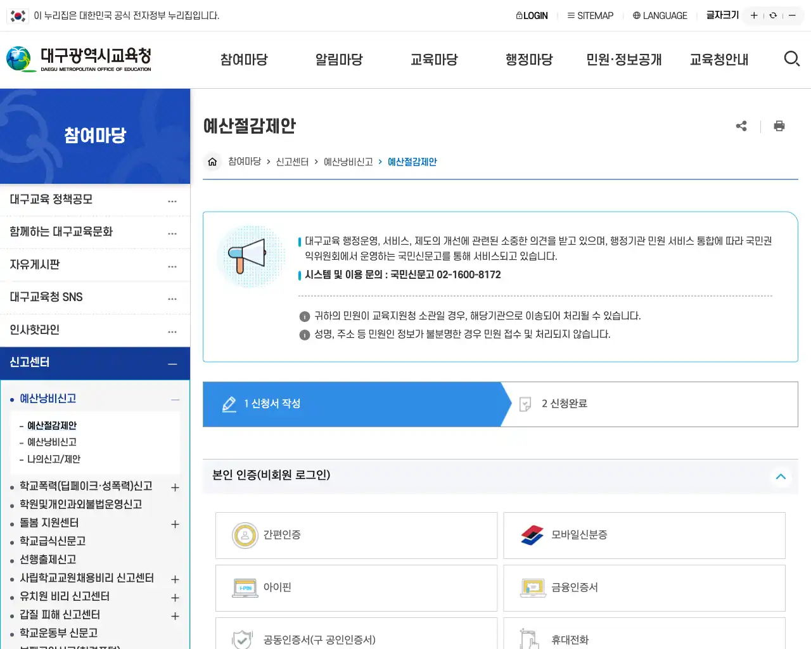Open the site search magnifier

pyautogui.click(x=792, y=58)
